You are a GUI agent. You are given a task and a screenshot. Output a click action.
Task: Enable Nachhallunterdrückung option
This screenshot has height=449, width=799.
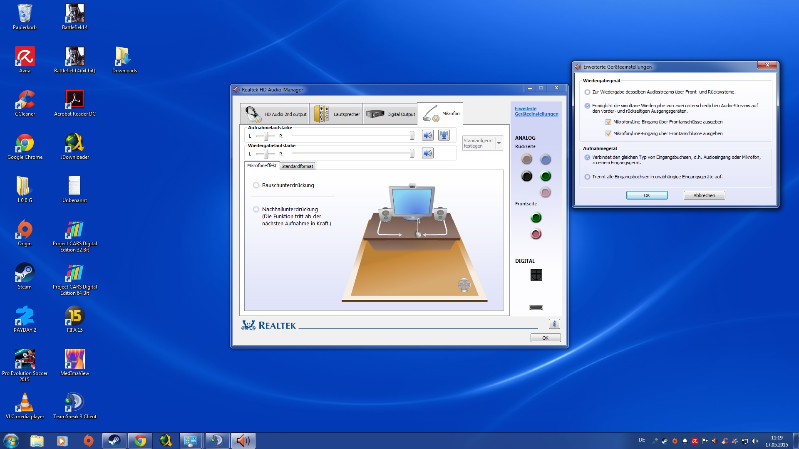[x=256, y=210]
